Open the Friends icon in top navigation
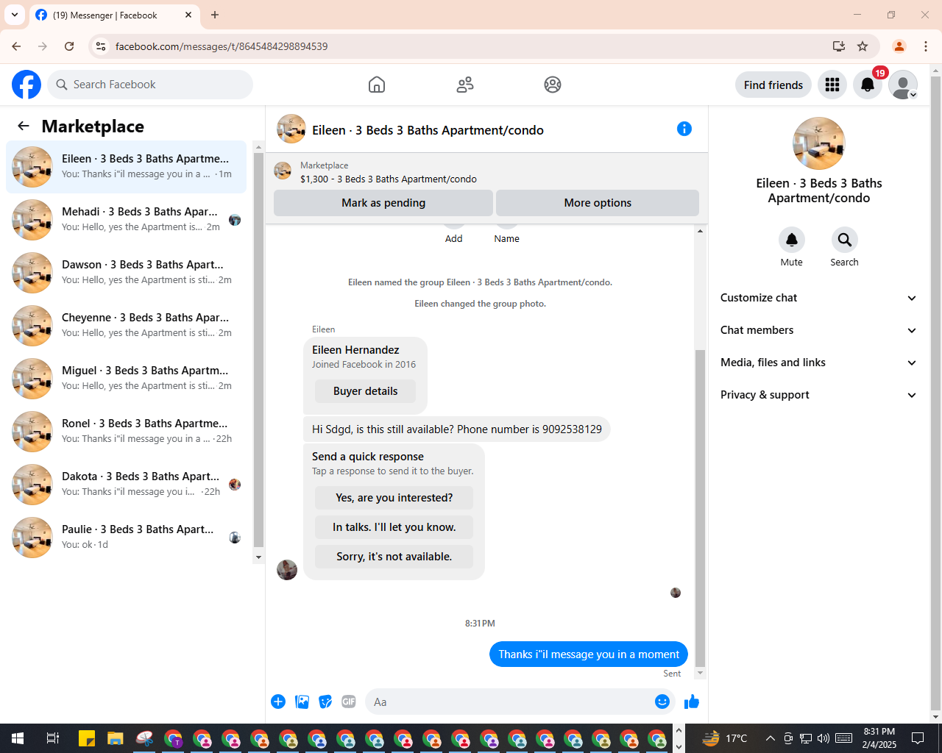Image resolution: width=942 pixels, height=753 pixels. pos(465,85)
